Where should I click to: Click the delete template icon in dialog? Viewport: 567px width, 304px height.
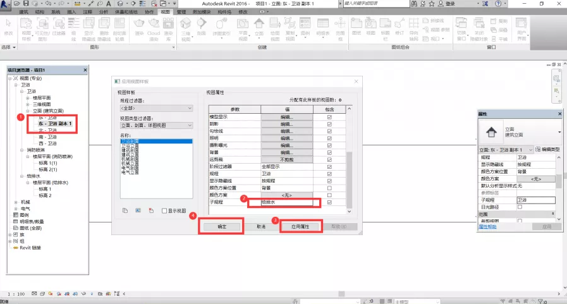[x=151, y=210]
